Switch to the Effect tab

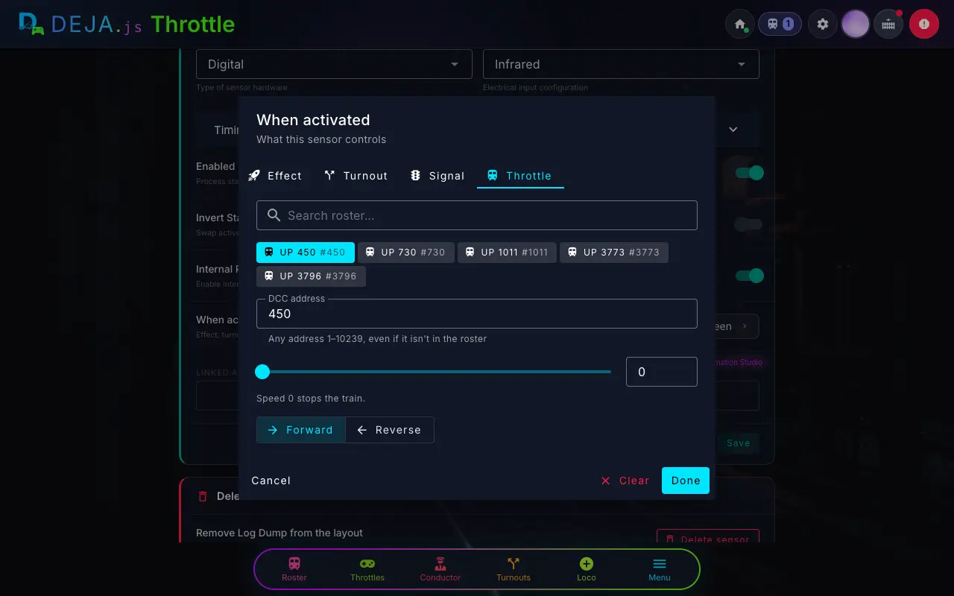275,176
